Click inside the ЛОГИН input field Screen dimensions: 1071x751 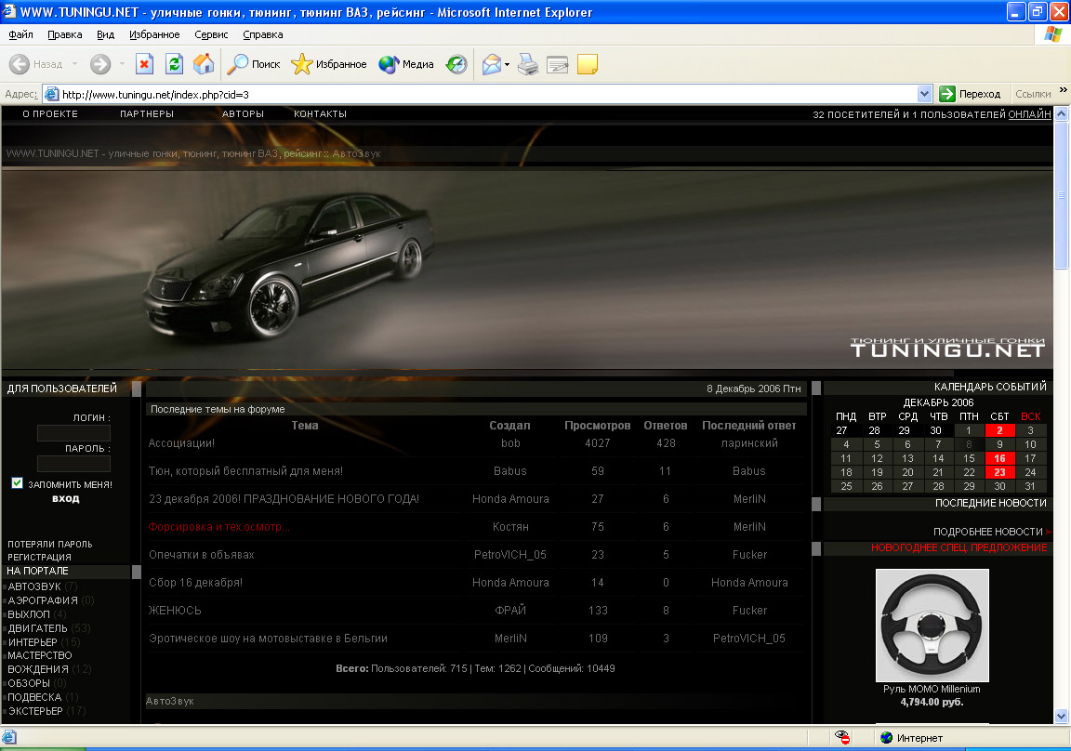point(73,433)
